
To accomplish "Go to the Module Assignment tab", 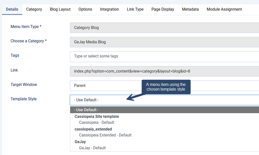I will tap(224, 9).
